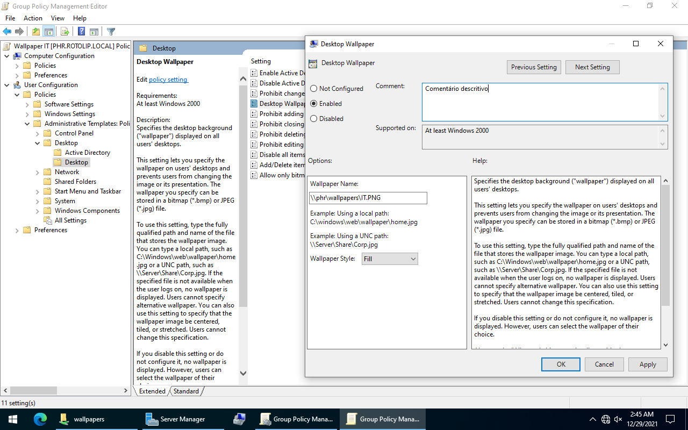This screenshot has height=430, width=688.
Task: Click the Back arrow in toolbar
Action: point(7,32)
